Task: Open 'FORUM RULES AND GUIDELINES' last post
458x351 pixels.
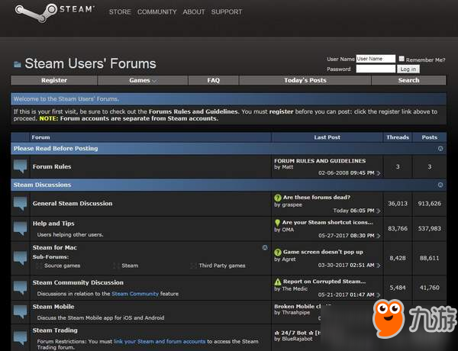Action: coord(320,161)
